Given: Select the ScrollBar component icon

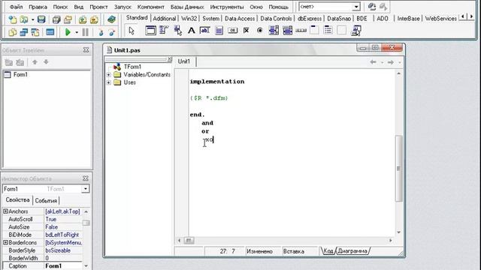Looking at the screenshot, I should [x=301, y=30].
